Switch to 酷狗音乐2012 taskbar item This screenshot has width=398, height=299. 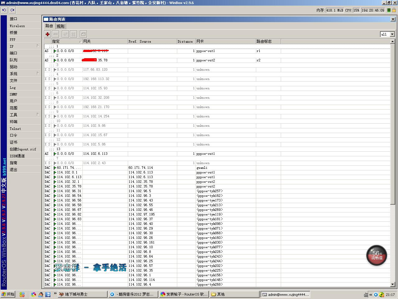[x=133, y=294]
